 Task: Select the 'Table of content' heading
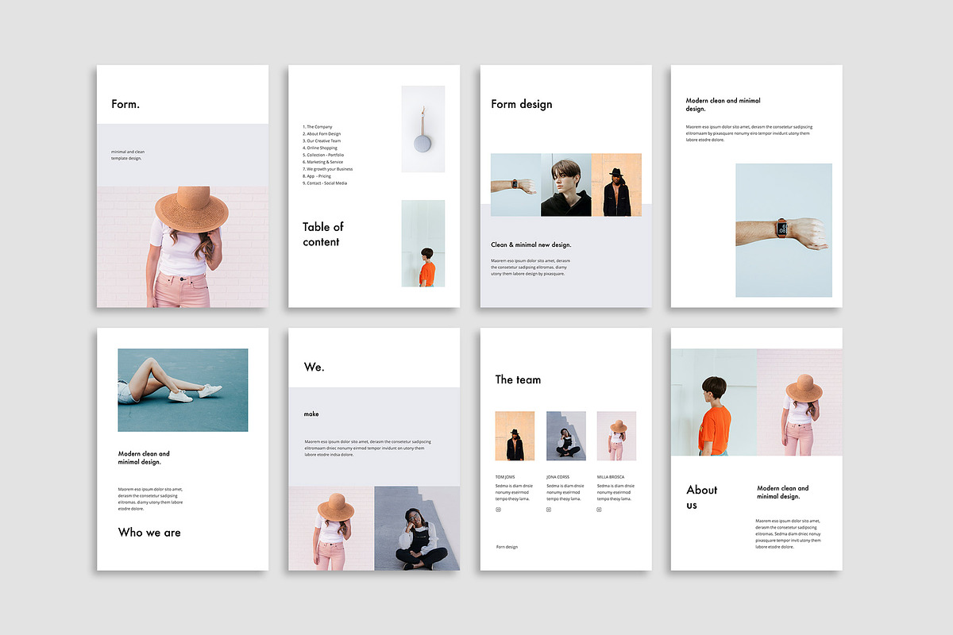click(323, 234)
